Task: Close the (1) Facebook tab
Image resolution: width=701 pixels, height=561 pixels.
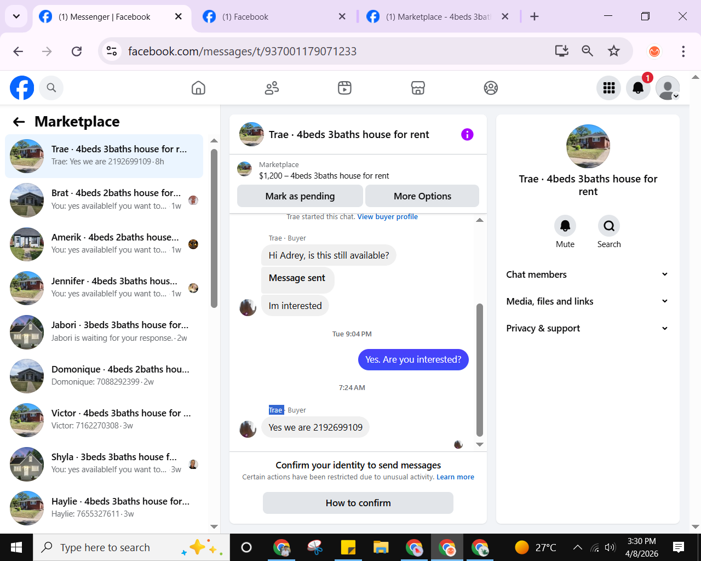Action: (342, 16)
